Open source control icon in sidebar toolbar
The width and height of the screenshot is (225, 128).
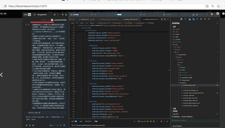point(189,19)
